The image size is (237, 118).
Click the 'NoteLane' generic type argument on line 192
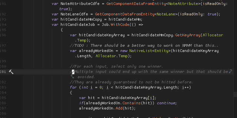pos(166,14)
